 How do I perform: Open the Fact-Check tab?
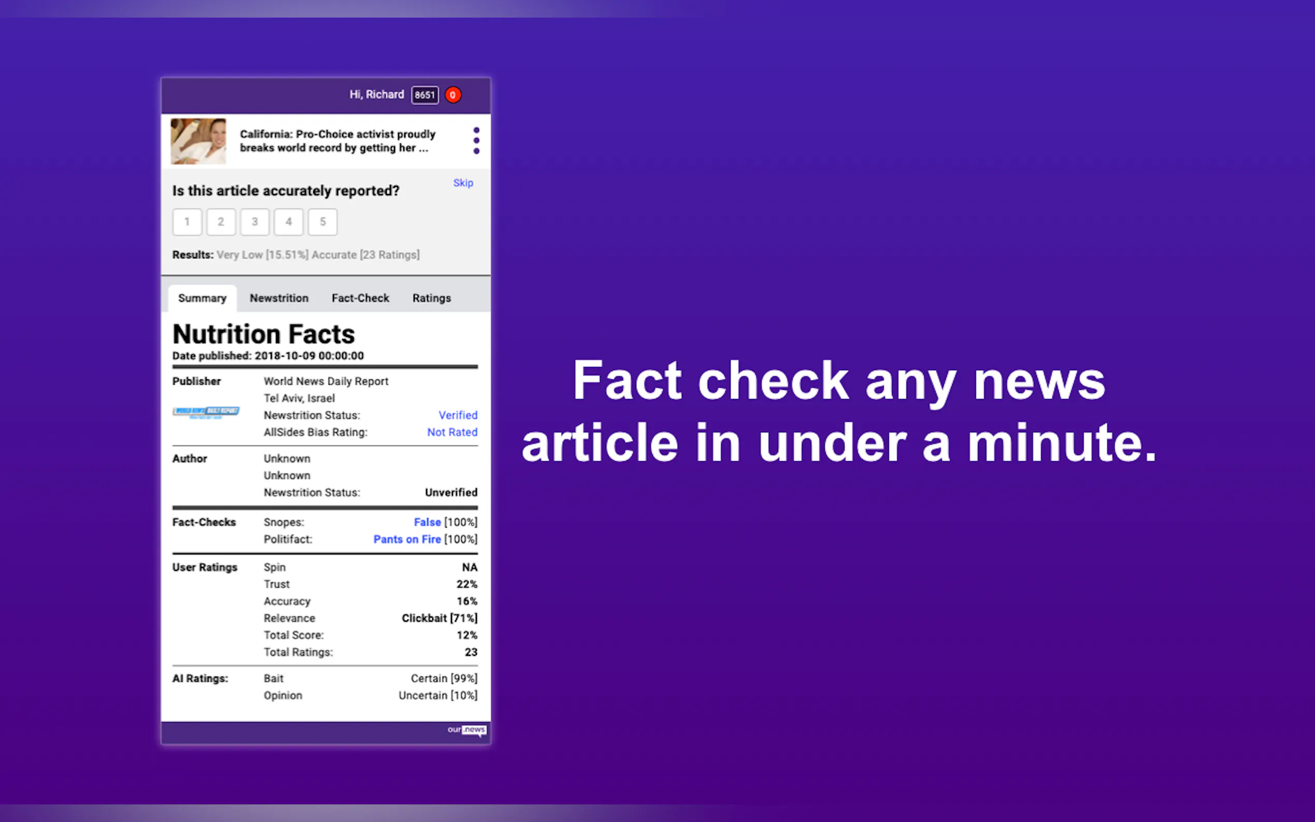[360, 299]
